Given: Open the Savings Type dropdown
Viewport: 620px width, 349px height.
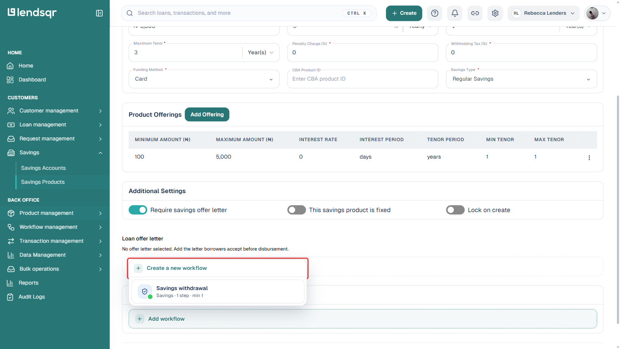Looking at the screenshot, I should (521, 79).
